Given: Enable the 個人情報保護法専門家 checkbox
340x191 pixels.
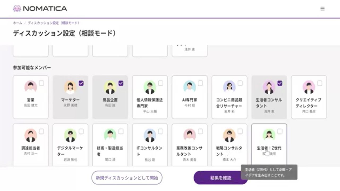Looking at the screenshot, I should [161, 83].
